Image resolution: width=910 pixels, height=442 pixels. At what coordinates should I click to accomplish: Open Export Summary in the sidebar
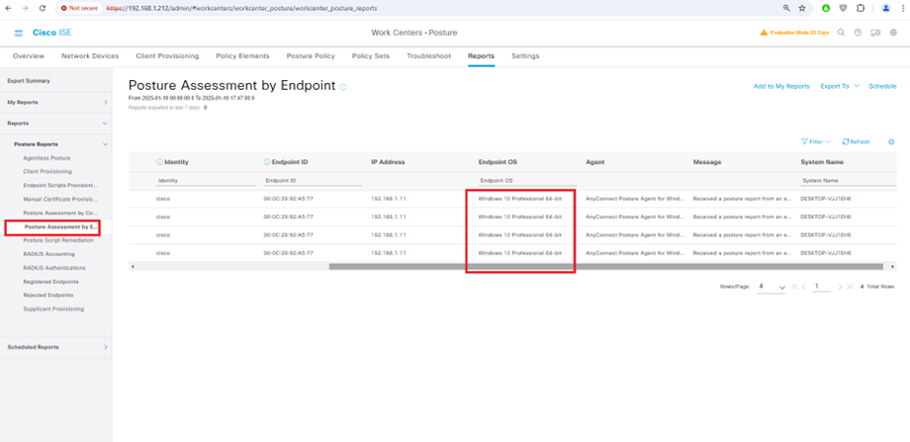pyautogui.click(x=29, y=81)
